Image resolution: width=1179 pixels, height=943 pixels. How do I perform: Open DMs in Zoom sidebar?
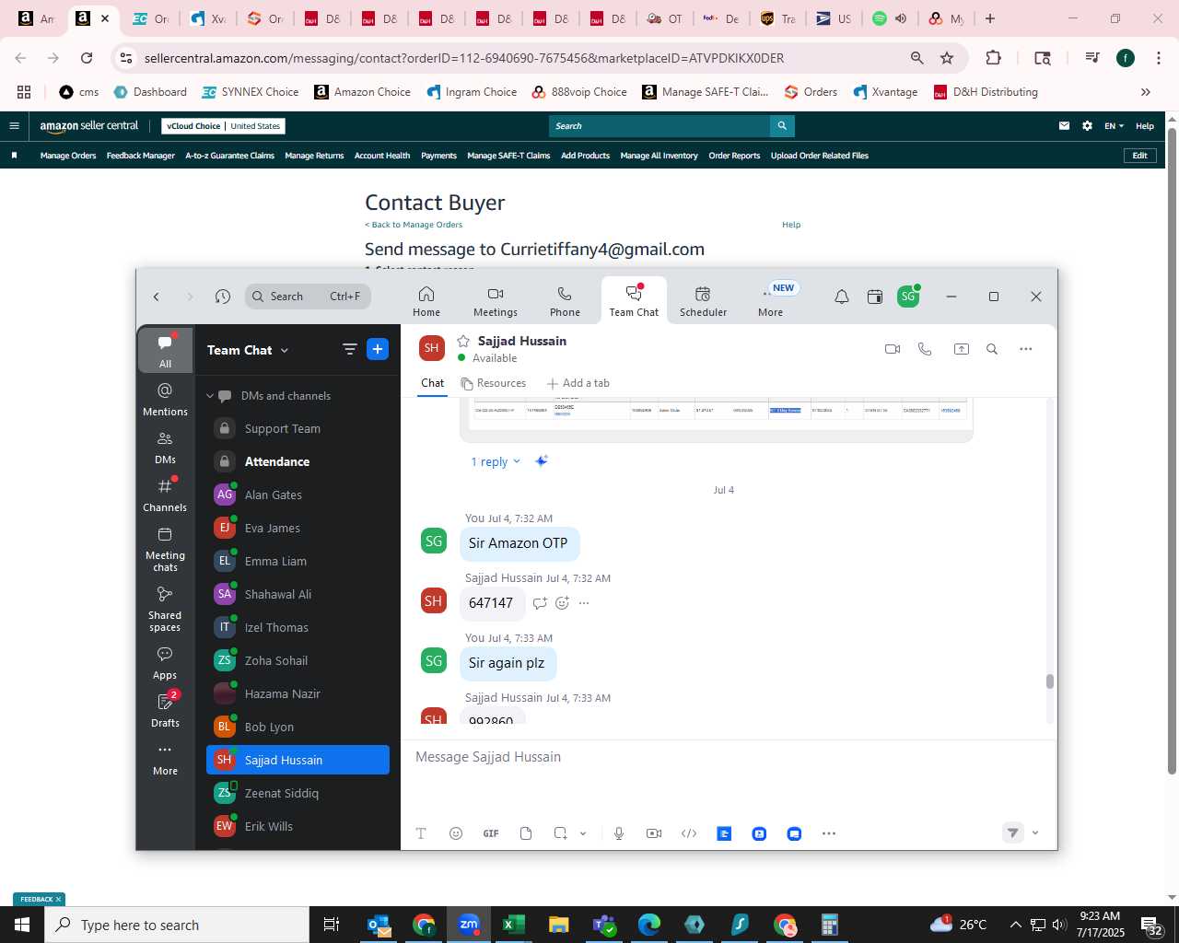[x=166, y=448]
